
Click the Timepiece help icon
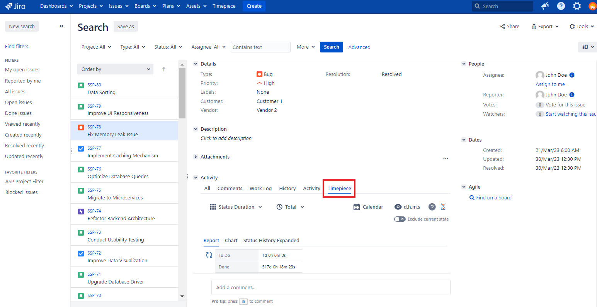pyautogui.click(x=432, y=207)
